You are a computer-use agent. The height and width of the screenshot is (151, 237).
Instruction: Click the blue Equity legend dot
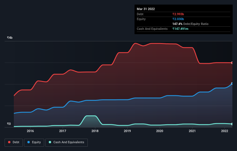(29, 142)
